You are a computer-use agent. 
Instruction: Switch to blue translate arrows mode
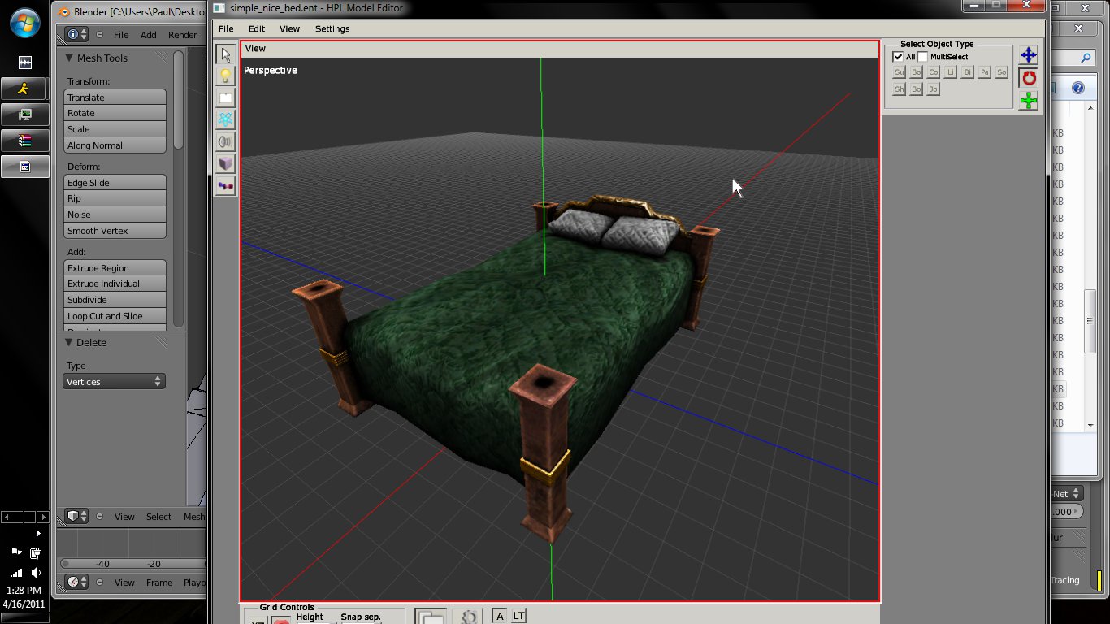point(1029,55)
